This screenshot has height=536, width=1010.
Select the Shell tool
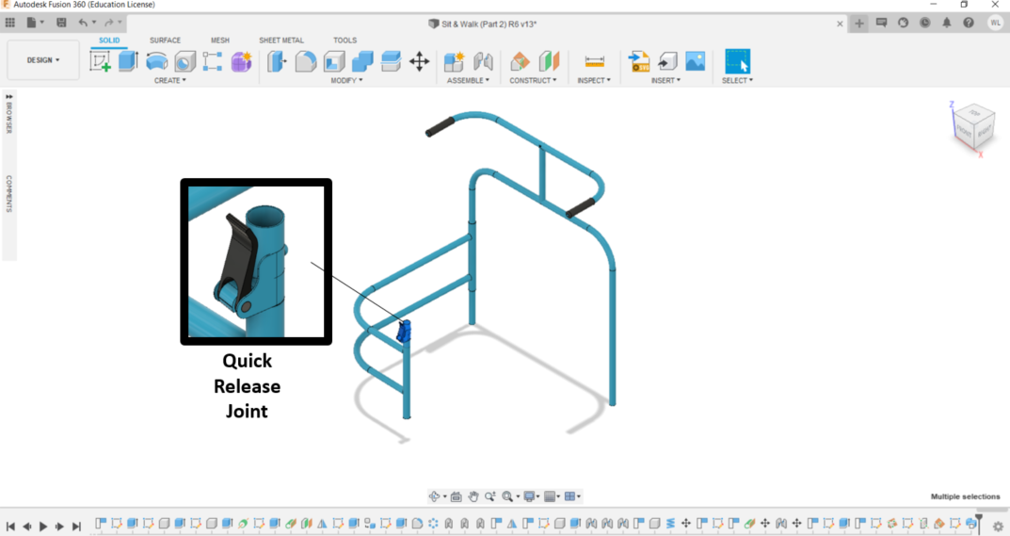tap(333, 61)
